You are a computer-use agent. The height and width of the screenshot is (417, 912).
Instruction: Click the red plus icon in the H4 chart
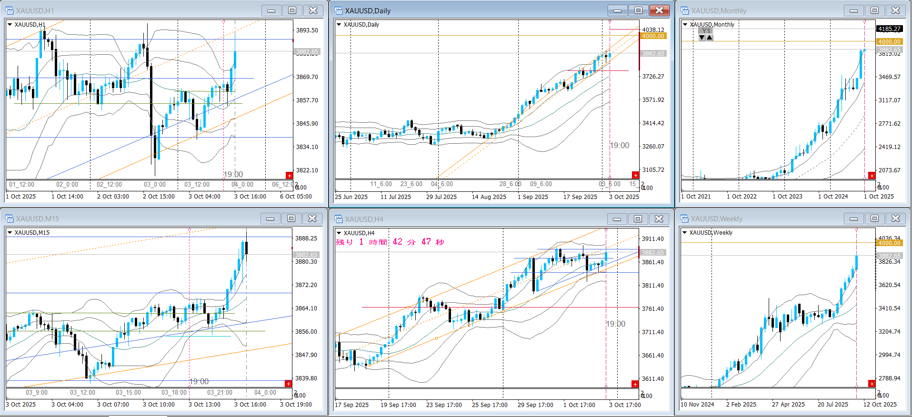click(635, 384)
